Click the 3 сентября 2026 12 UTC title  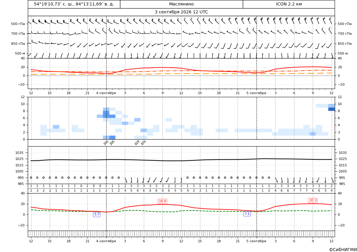point(181,12)
